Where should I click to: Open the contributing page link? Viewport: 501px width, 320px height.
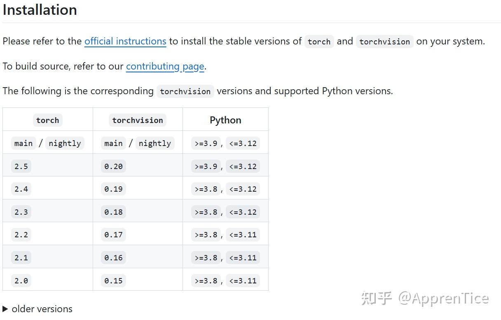click(165, 66)
